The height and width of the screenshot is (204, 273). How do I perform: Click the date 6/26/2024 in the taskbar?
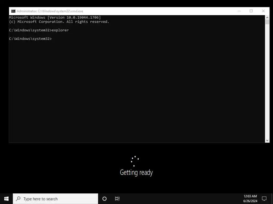(250, 201)
